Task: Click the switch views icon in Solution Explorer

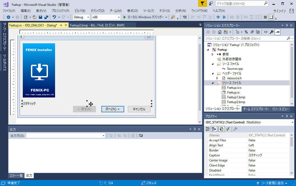Action: click(226, 32)
